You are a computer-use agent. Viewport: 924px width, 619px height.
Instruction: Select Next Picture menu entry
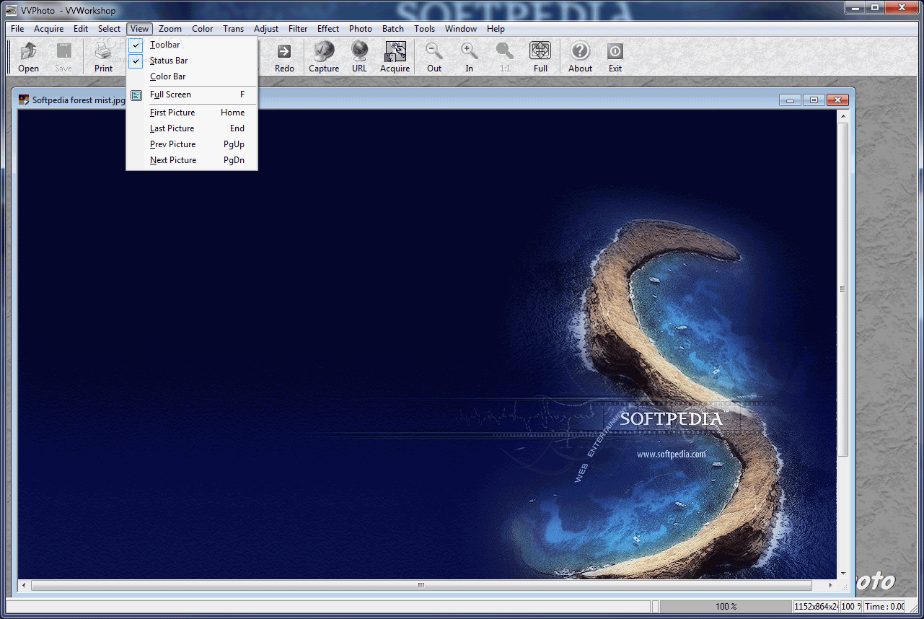coord(192,160)
